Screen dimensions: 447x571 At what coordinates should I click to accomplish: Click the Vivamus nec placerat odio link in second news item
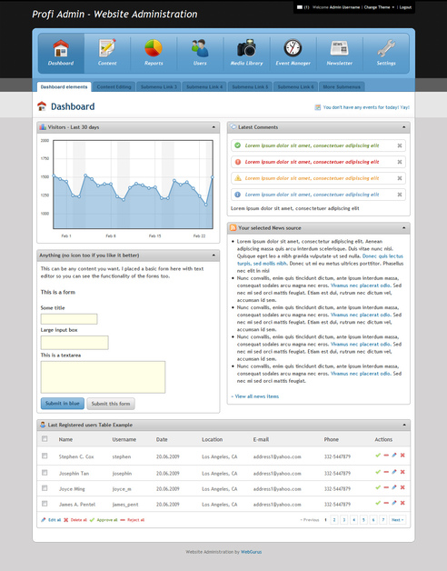tap(361, 285)
